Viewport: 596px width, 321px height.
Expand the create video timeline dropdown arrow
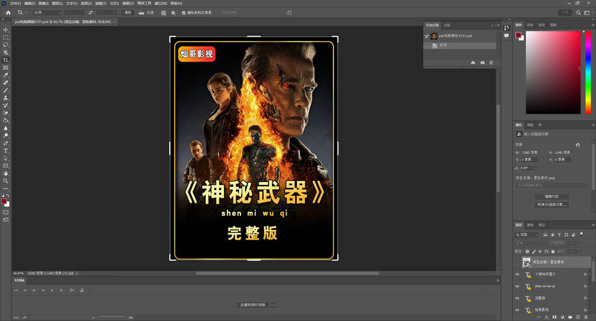point(273,305)
